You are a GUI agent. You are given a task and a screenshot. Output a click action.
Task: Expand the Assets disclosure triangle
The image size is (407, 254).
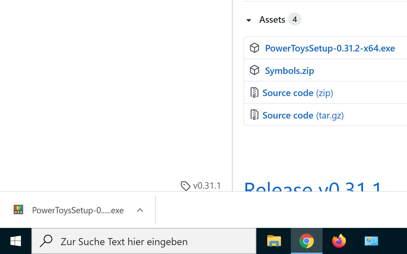(x=248, y=20)
